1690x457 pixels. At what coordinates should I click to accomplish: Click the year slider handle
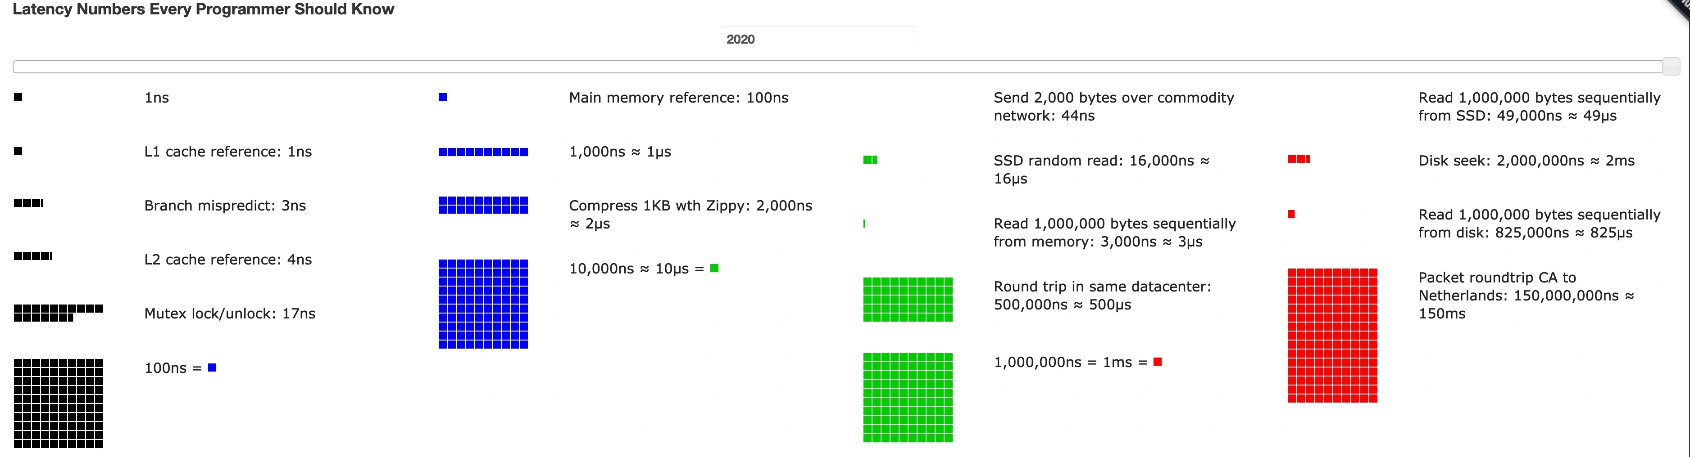coord(1671,66)
